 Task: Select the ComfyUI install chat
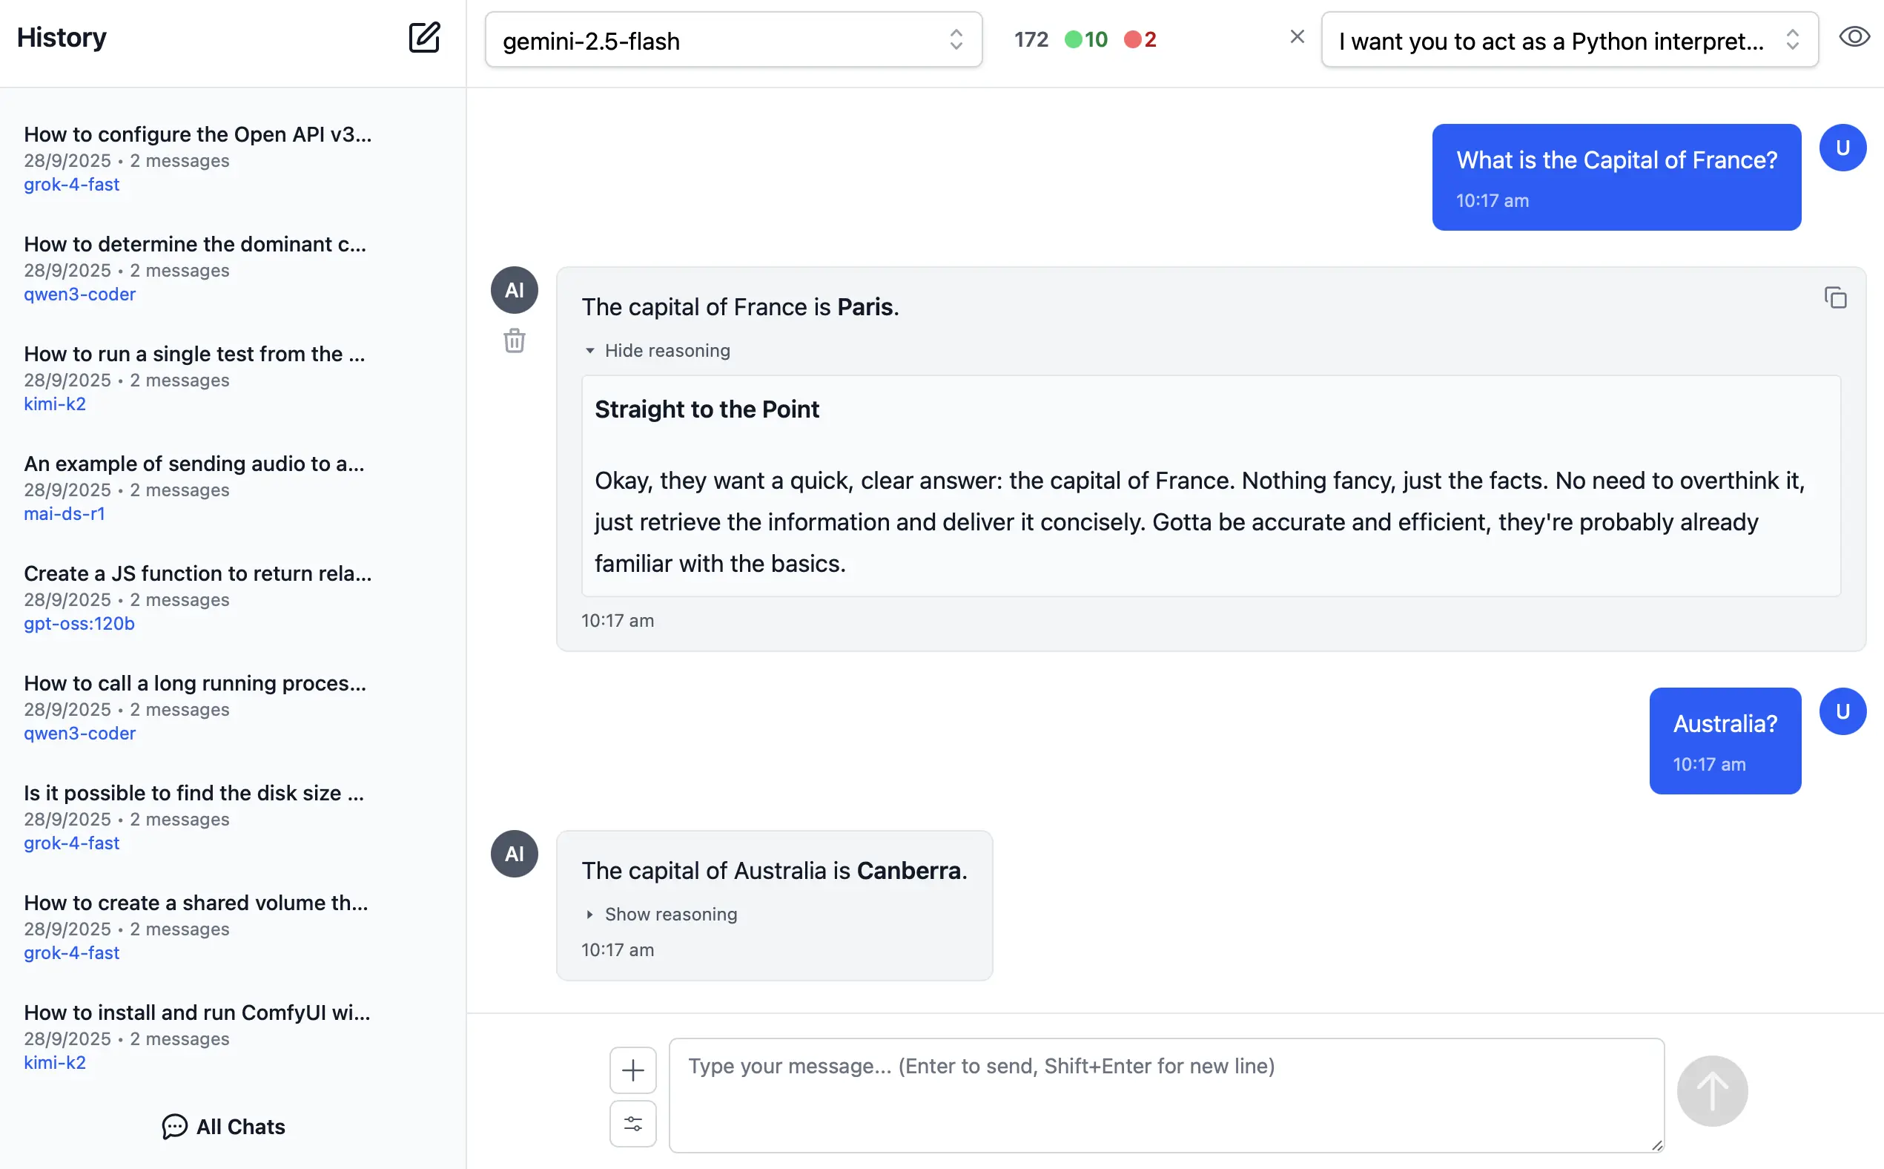coord(197,1012)
